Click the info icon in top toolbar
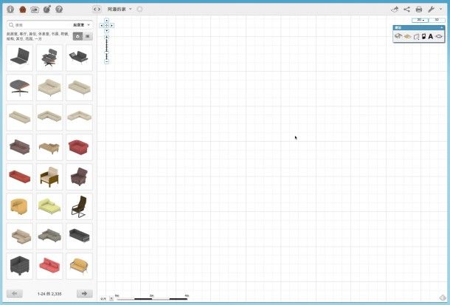This screenshot has width=450, height=305. coord(10,9)
